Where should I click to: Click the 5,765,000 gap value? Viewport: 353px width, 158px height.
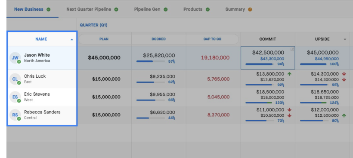coord(219,79)
